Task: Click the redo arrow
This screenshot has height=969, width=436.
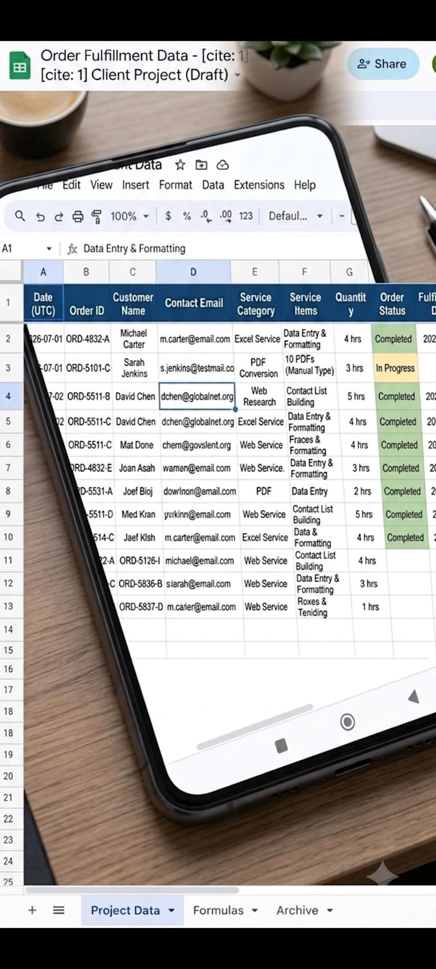Action: point(59,217)
